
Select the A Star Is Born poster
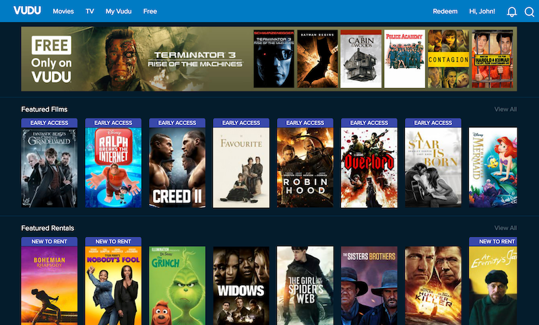pos(433,168)
